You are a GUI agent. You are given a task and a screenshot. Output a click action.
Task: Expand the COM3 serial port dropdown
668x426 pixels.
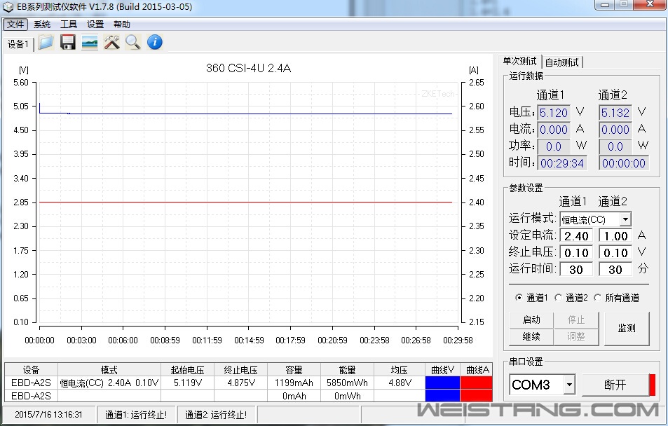tap(569, 385)
